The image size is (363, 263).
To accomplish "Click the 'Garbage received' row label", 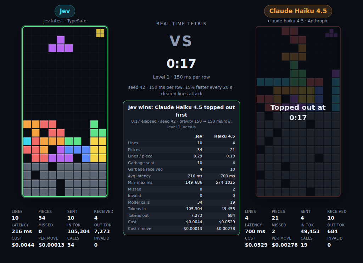I will pyautogui.click(x=145, y=170).
